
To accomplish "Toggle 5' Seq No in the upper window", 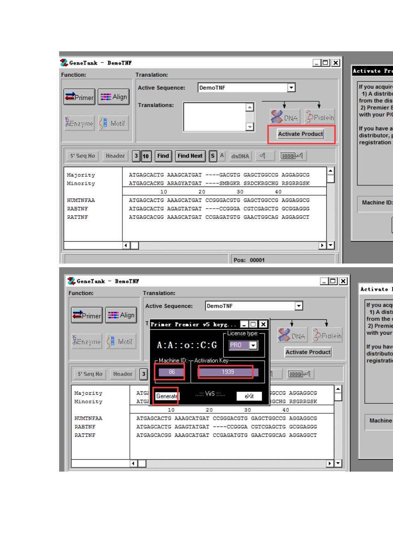I will tap(82, 156).
